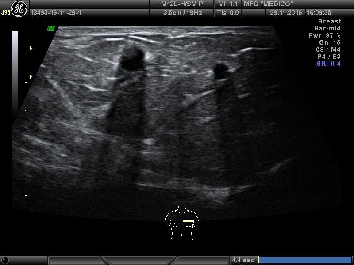This screenshot has height=265, width=354.
Task: Click the grayscale bar on the left
Action: tap(15, 74)
